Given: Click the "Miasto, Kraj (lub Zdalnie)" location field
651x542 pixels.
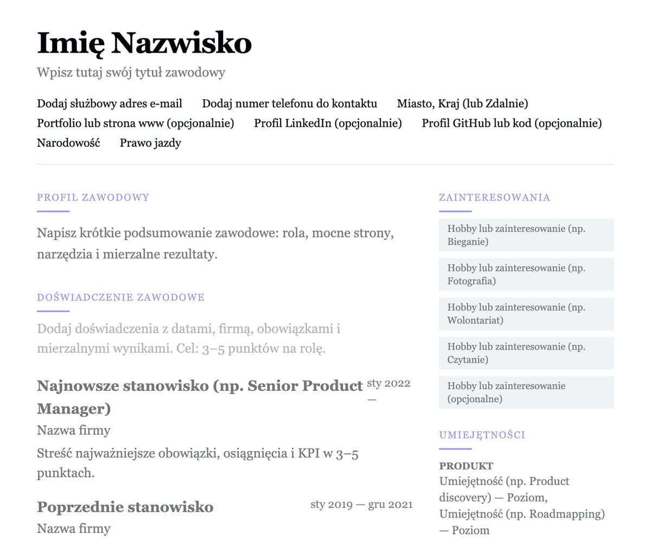Looking at the screenshot, I should [462, 104].
